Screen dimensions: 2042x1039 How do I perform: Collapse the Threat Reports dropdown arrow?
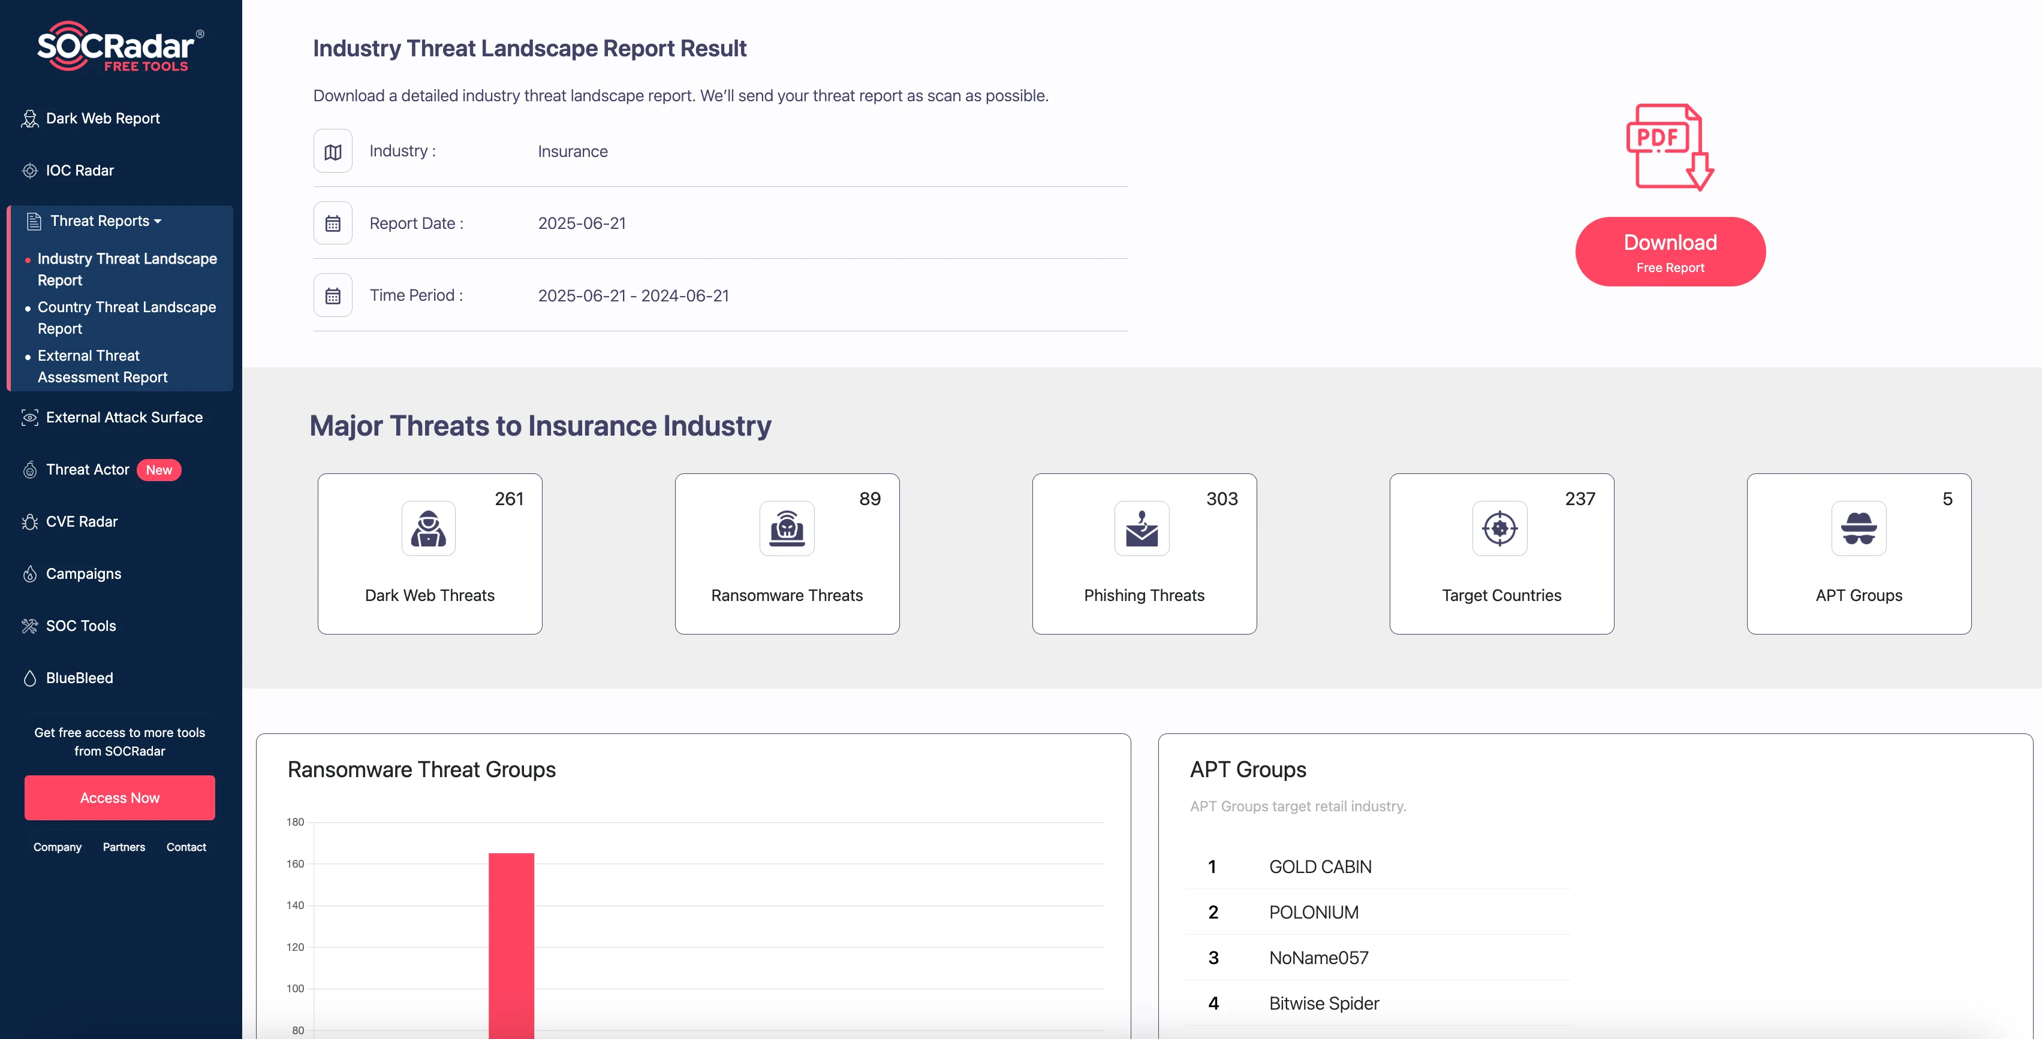point(158,222)
